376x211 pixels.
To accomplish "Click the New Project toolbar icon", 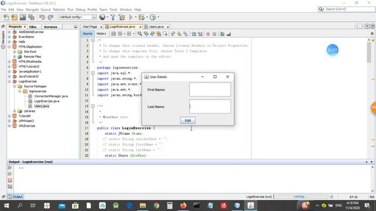I will click(14, 17).
